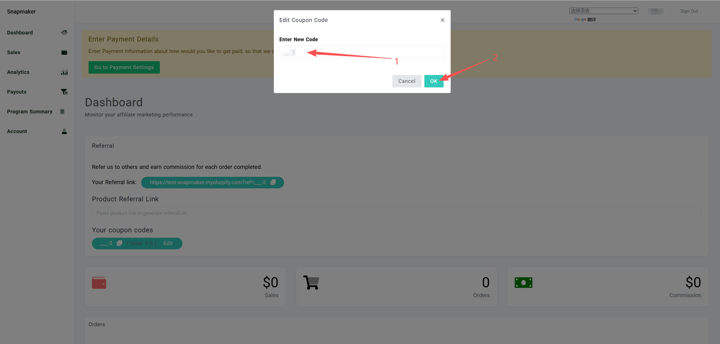This screenshot has width=720, height=344.
Task: Click the Account person icon in sidebar
Action: [x=64, y=131]
